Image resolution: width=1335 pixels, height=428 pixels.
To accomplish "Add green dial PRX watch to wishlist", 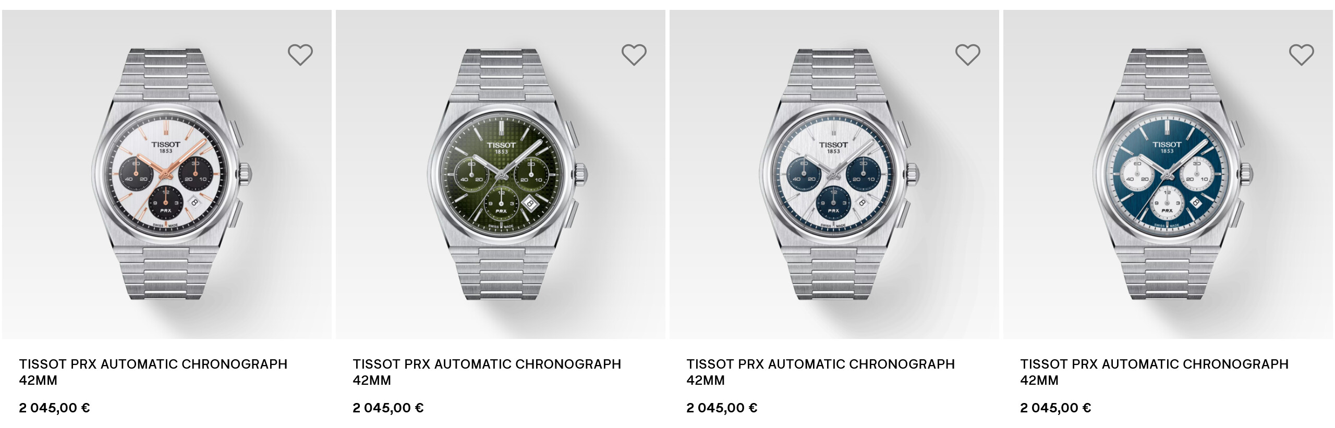I will [634, 55].
